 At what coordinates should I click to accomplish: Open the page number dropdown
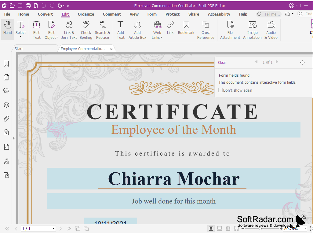[53, 229]
